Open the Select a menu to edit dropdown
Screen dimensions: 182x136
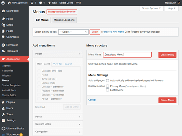[x=73, y=32]
